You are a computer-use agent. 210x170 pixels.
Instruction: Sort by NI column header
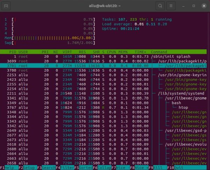[x=55, y=52]
